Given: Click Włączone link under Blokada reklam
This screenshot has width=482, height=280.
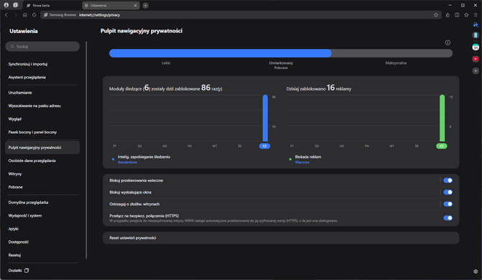Looking at the screenshot, I should pos(302,162).
